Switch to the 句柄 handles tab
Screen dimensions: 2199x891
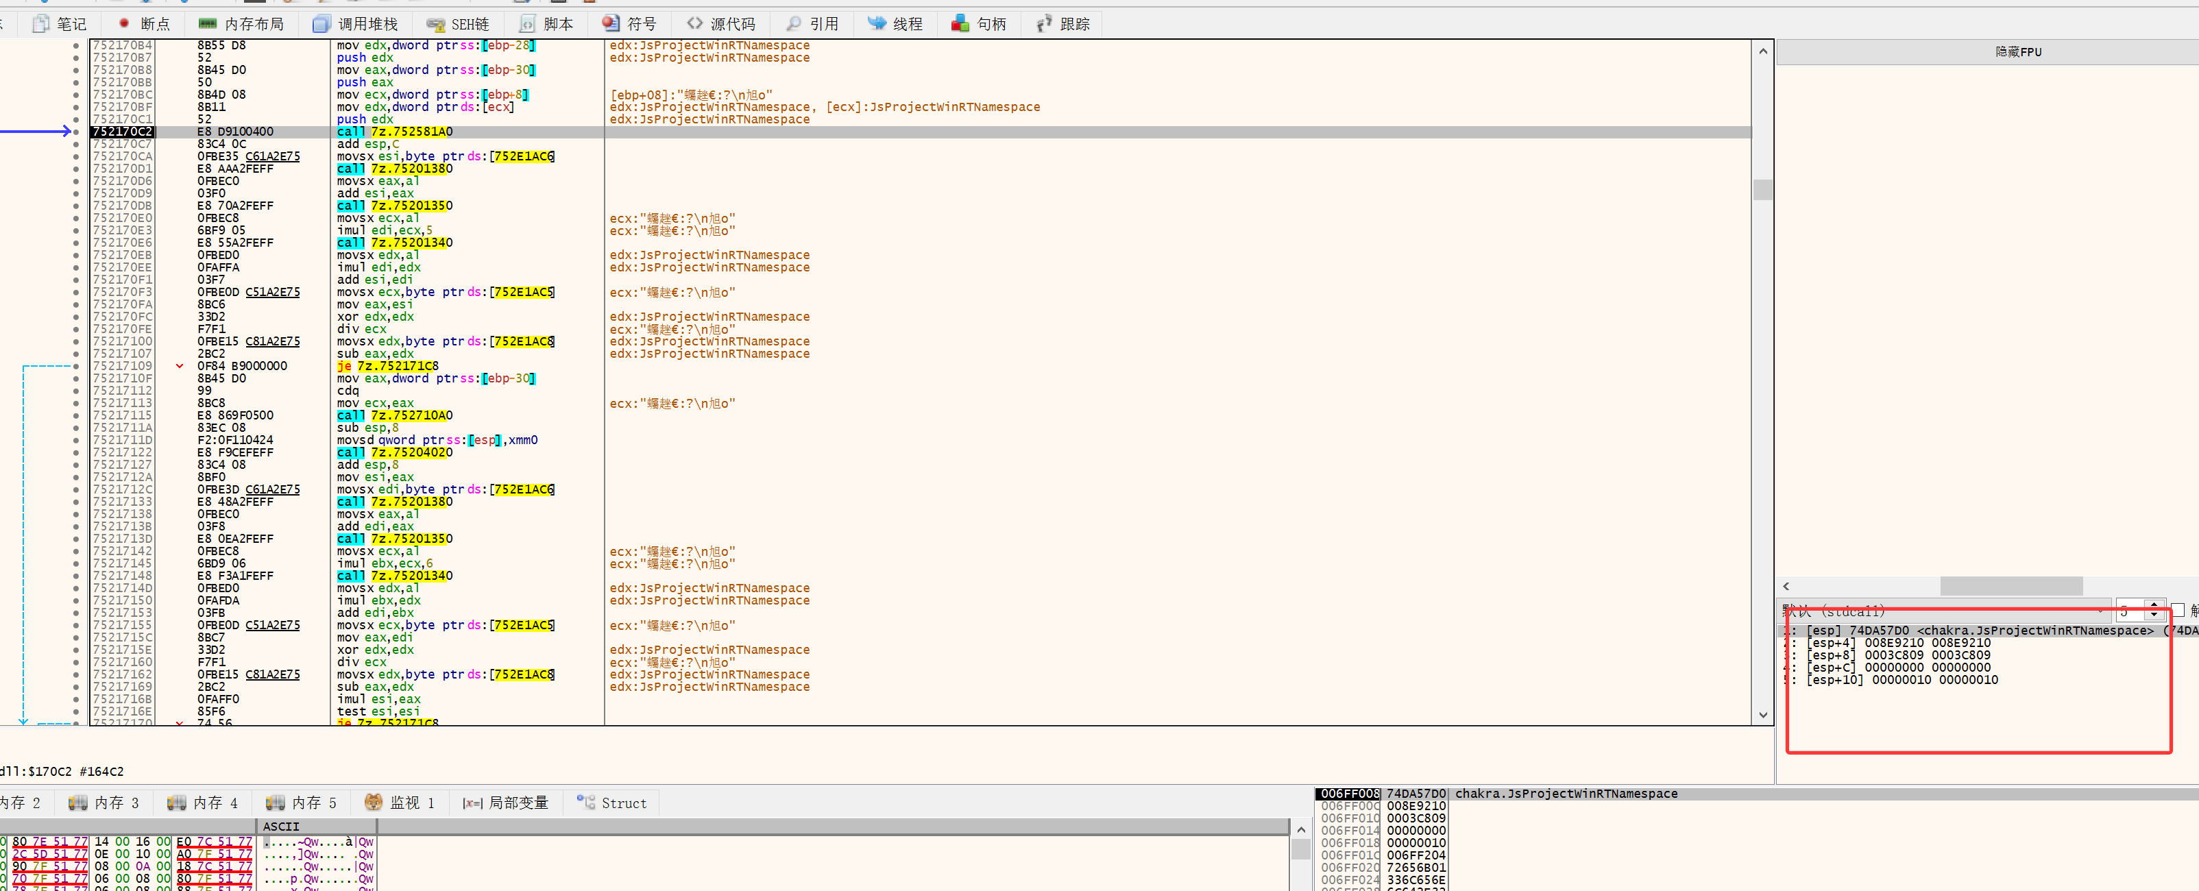tap(979, 24)
